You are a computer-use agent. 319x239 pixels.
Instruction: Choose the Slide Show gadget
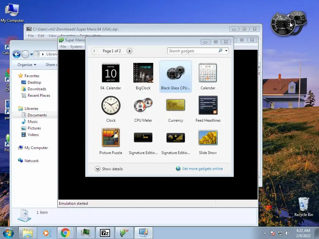(208, 137)
